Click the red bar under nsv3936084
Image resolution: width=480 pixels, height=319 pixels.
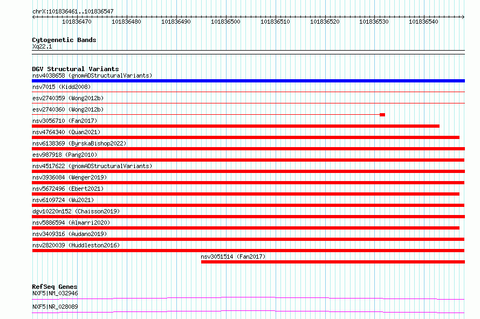tap(248, 183)
